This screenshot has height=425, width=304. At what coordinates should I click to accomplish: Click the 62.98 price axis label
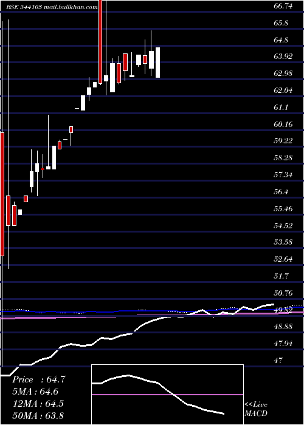283,73
